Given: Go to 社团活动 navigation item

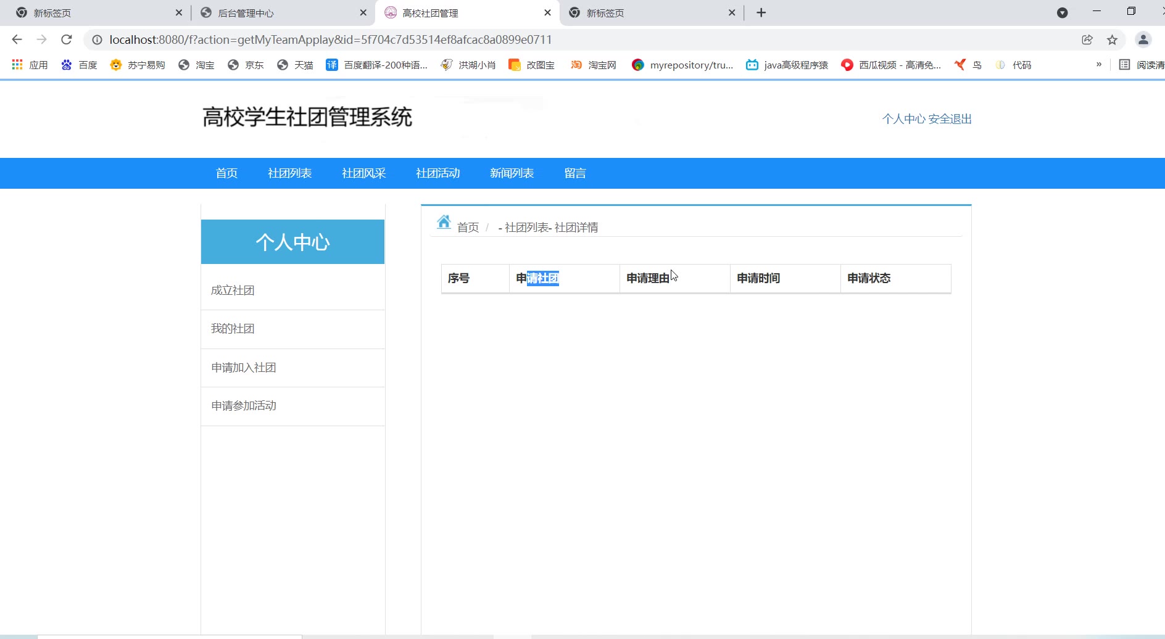Looking at the screenshot, I should coord(437,173).
